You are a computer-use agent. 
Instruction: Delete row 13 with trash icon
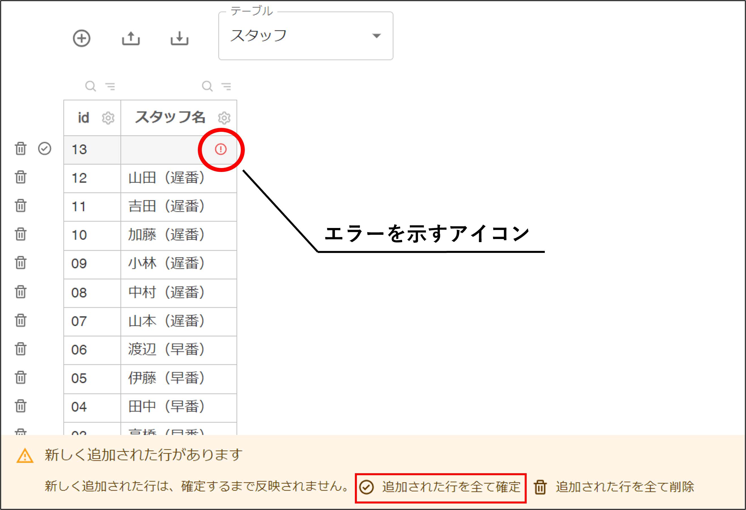[21, 149]
